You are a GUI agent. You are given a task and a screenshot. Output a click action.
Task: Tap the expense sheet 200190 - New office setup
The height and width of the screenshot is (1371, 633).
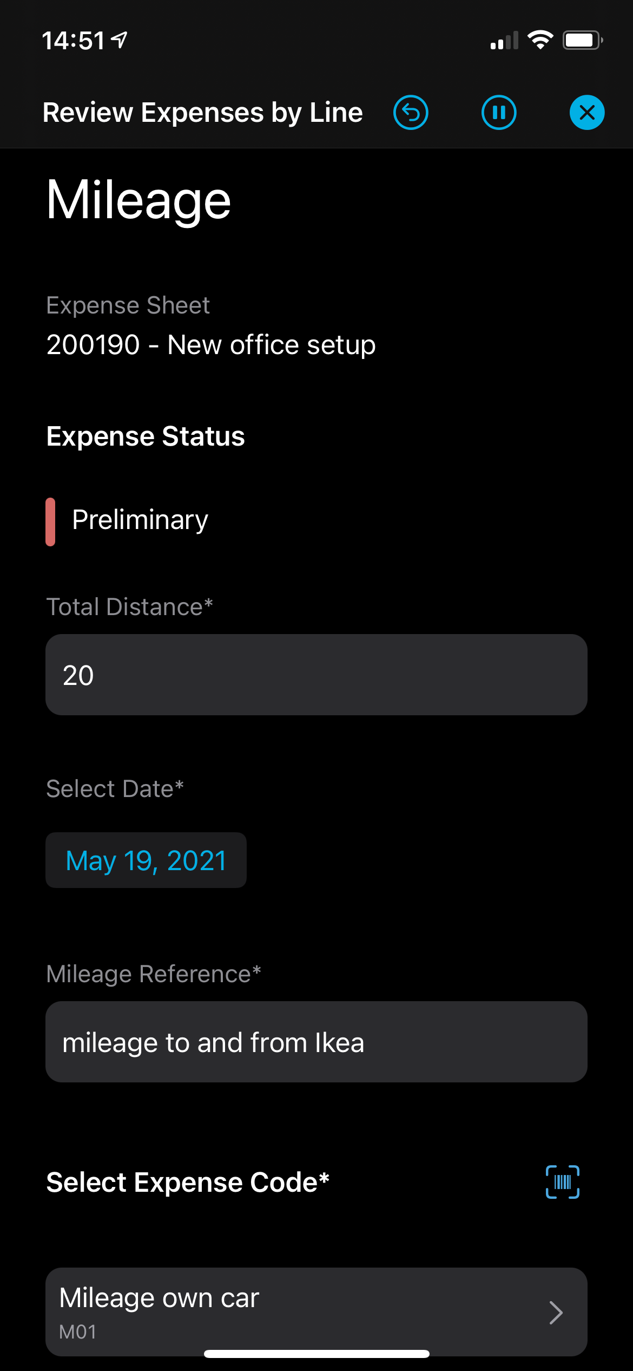[211, 345]
